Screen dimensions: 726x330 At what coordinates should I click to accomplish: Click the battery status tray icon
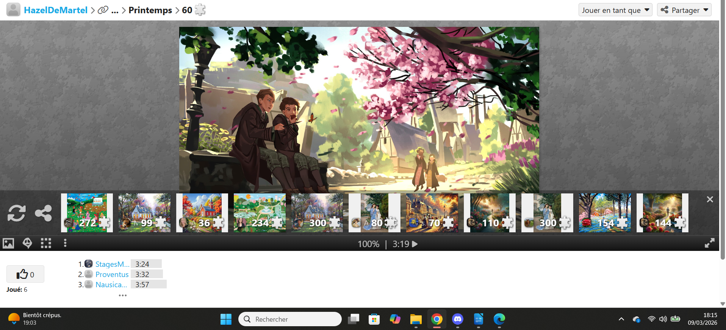tap(675, 319)
